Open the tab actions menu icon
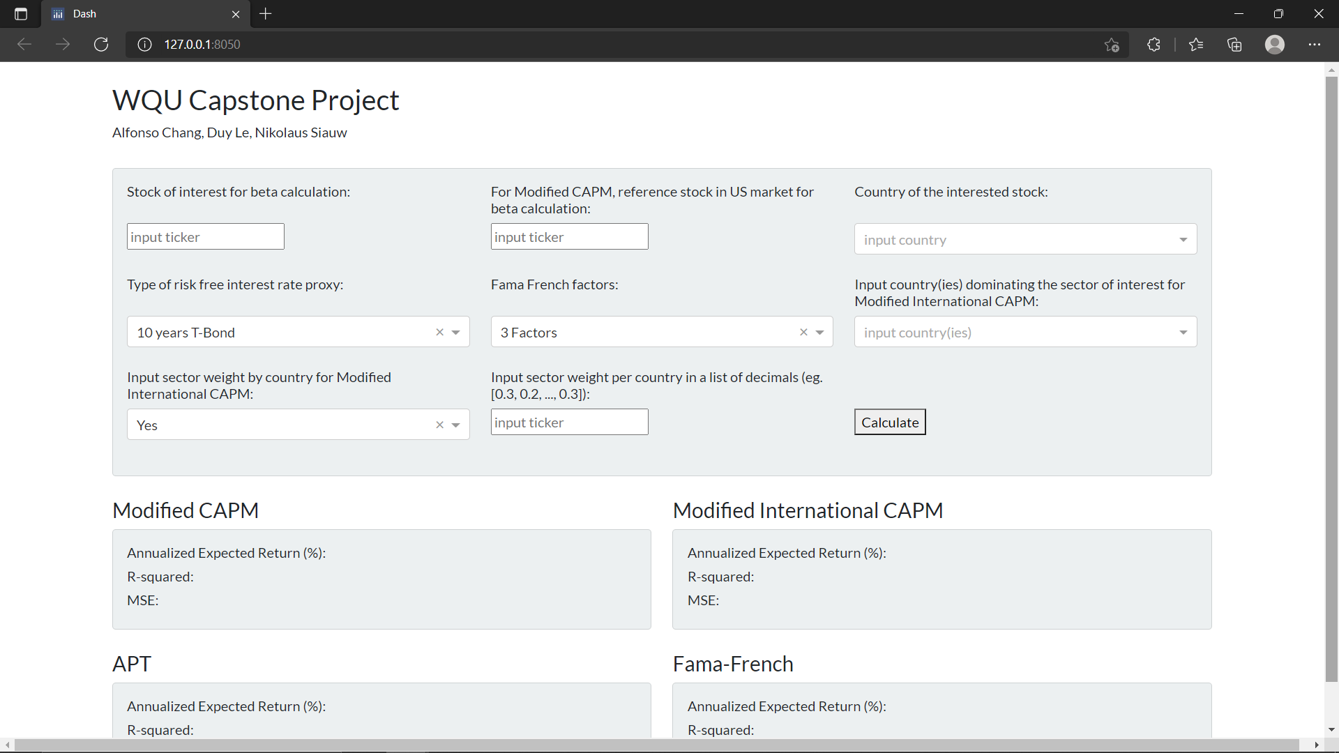1339x753 pixels. pyautogui.click(x=21, y=14)
